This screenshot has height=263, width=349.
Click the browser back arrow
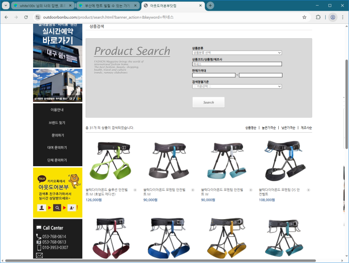tap(6, 17)
